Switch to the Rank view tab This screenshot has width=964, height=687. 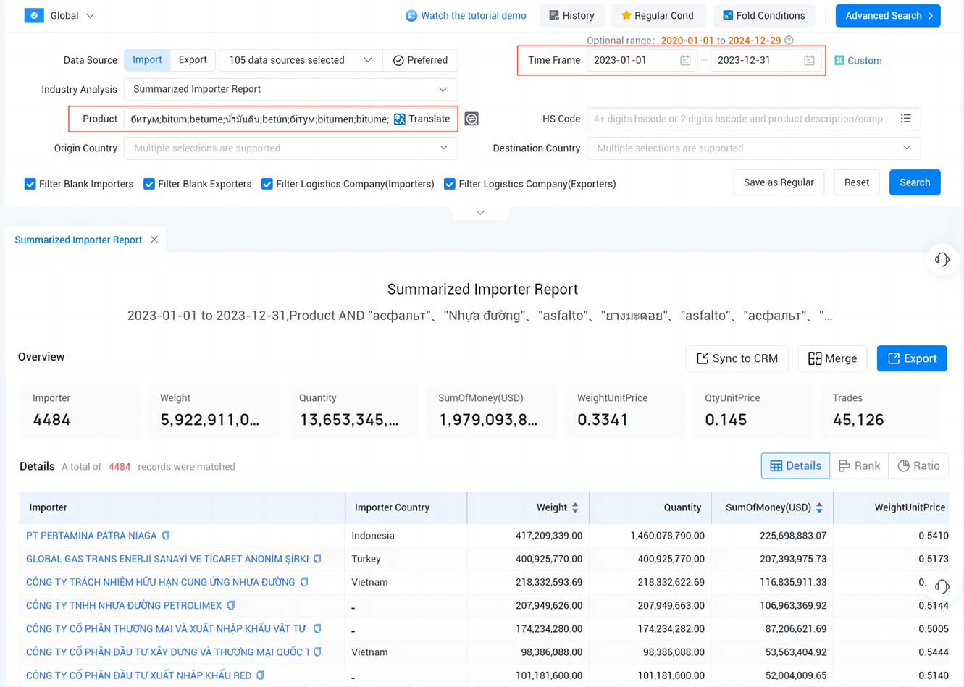pos(859,466)
